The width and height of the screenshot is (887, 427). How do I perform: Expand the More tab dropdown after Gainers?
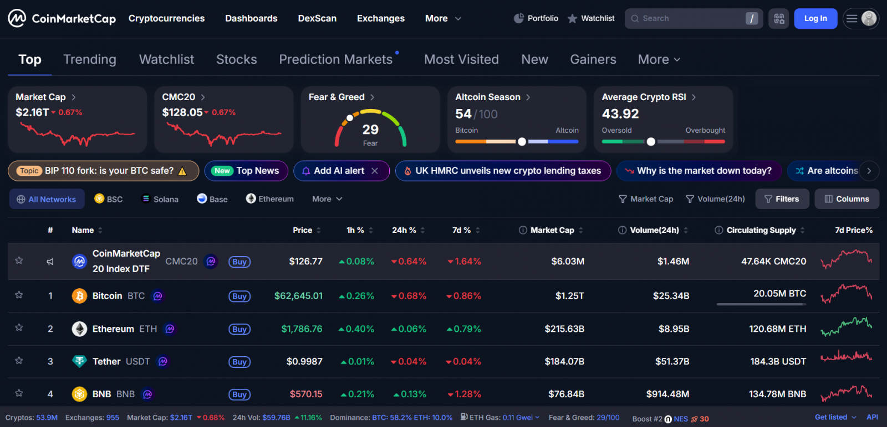point(659,59)
